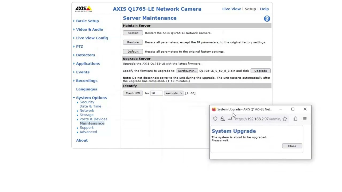Open Storage under System Options

(x=87, y=115)
